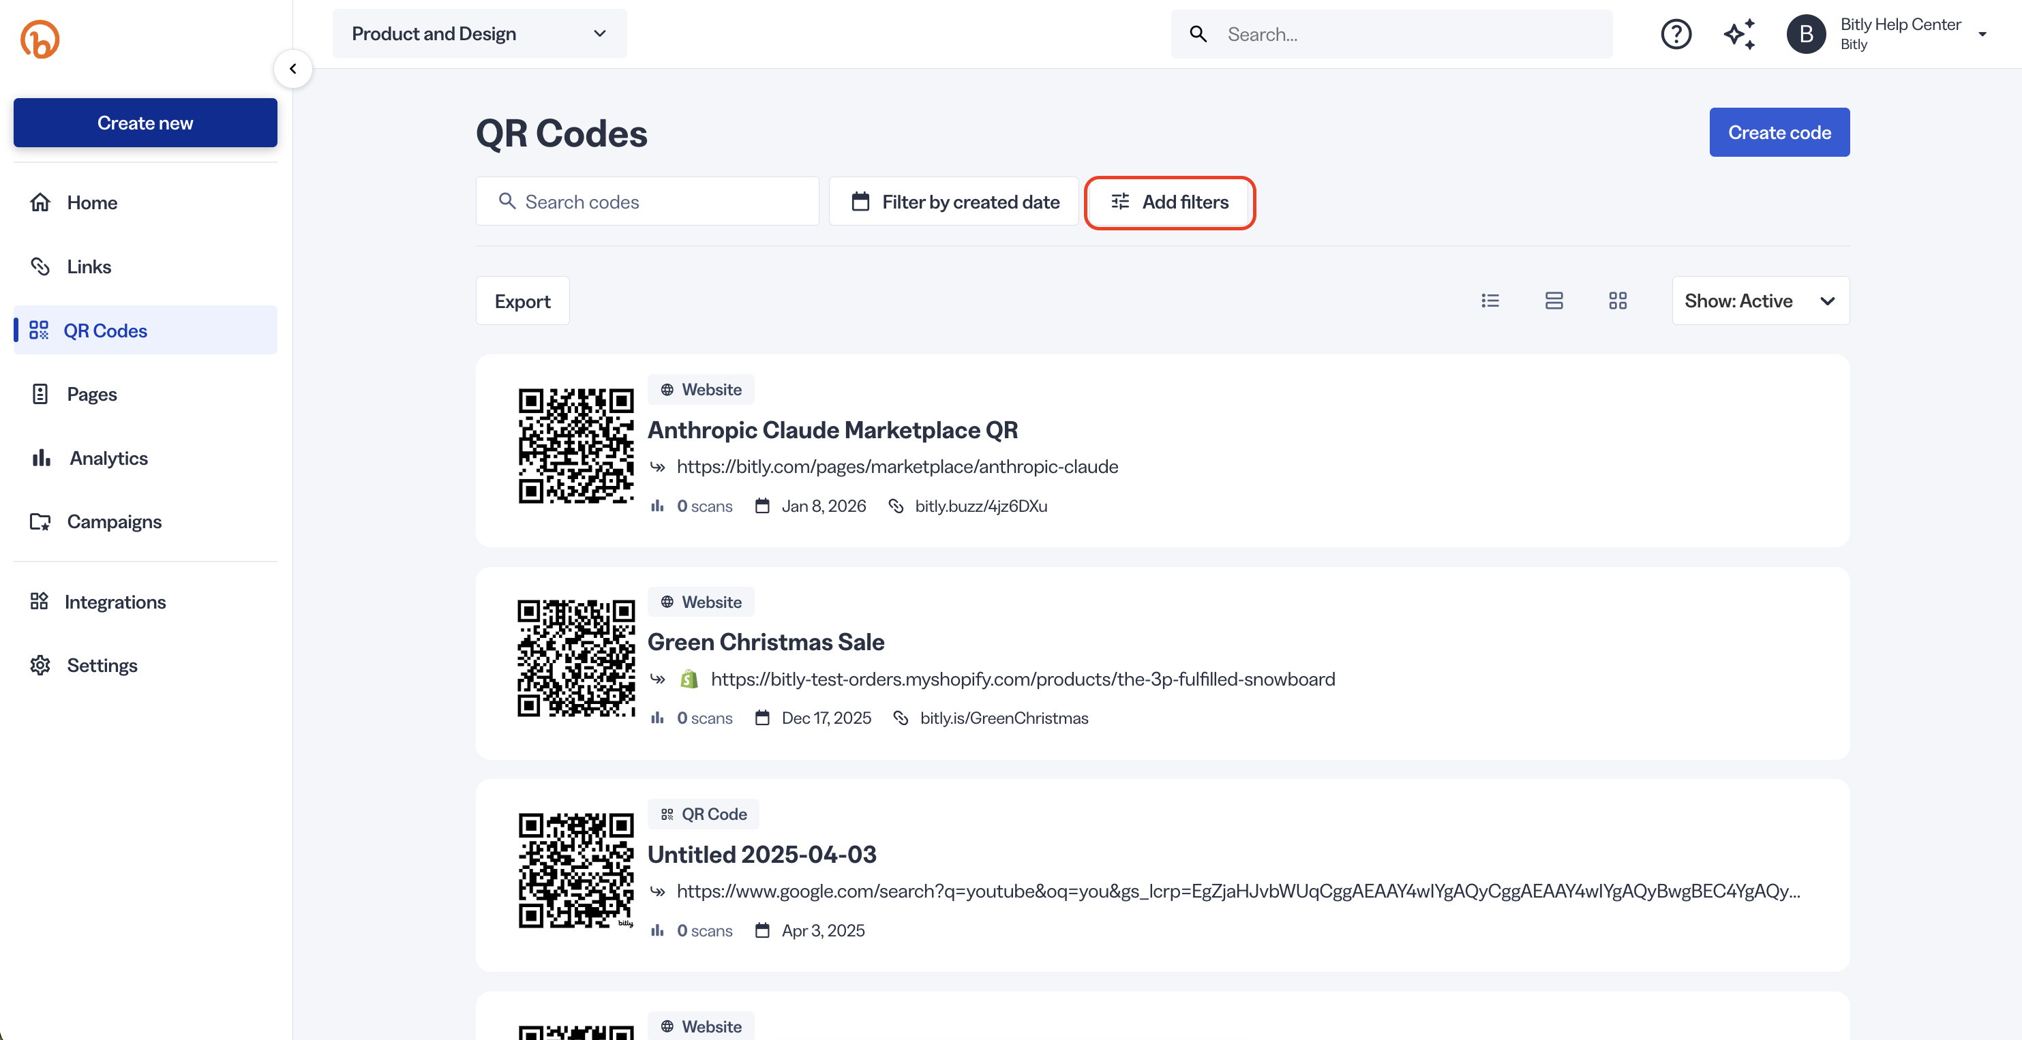Switch to the stacked rows view
Screen dimensions: 2022x1040
[x=1554, y=301]
